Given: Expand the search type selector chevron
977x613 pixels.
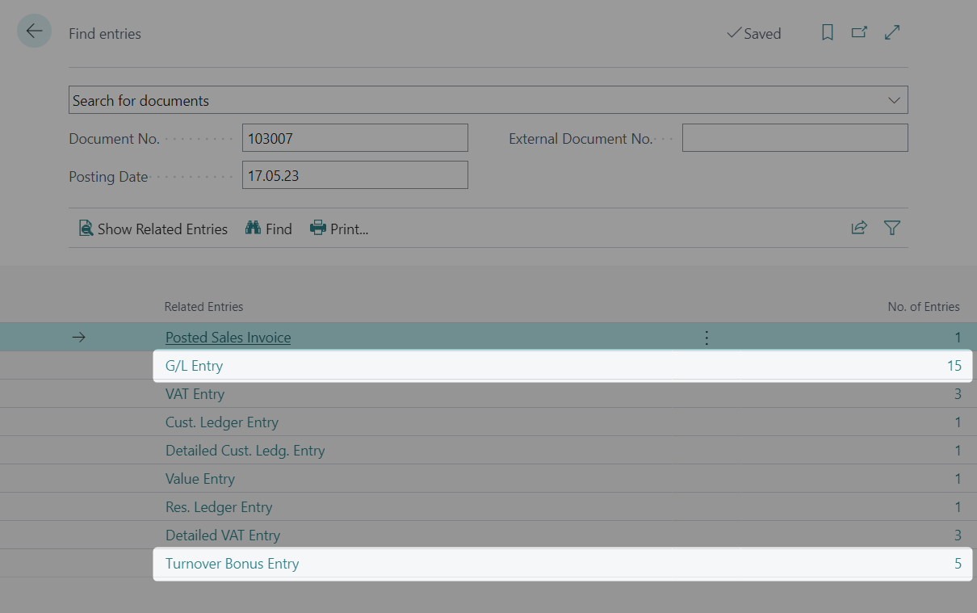Looking at the screenshot, I should [x=894, y=99].
